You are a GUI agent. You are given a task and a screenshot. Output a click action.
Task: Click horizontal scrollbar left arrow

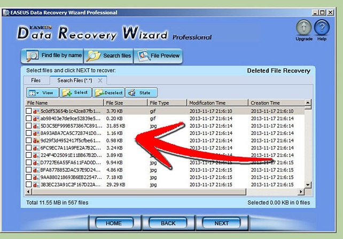(29, 192)
